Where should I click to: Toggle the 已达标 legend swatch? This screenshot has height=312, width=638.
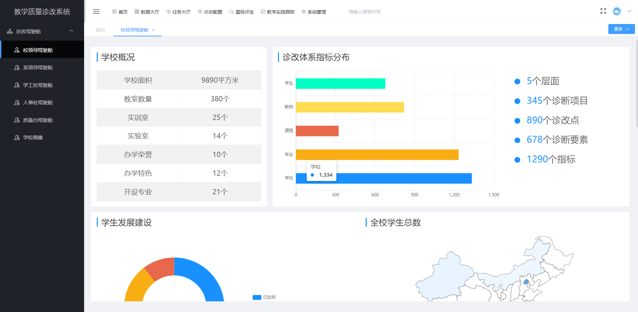[x=257, y=297]
